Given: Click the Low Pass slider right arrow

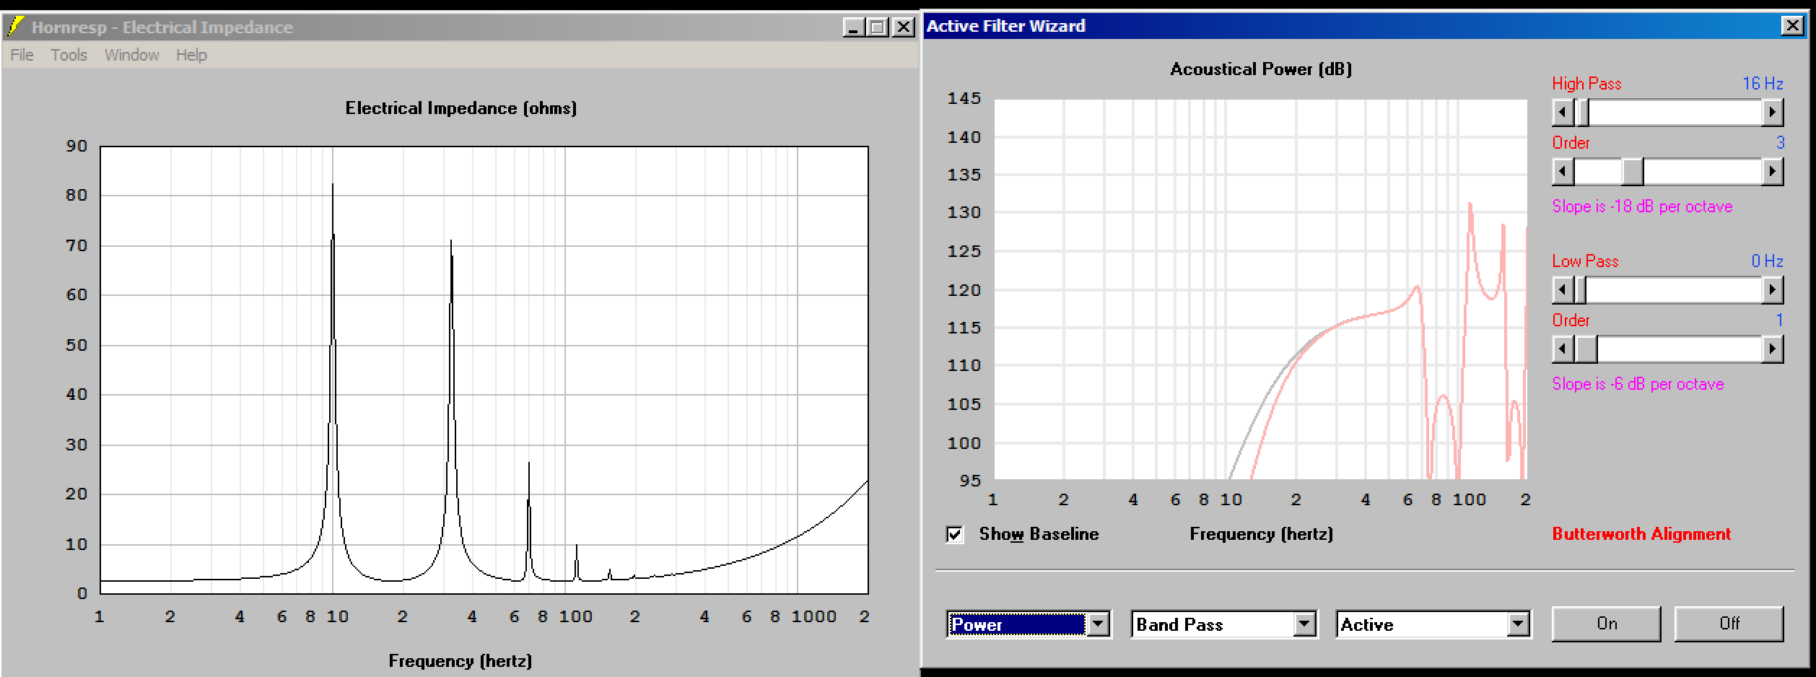Looking at the screenshot, I should (x=1772, y=290).
